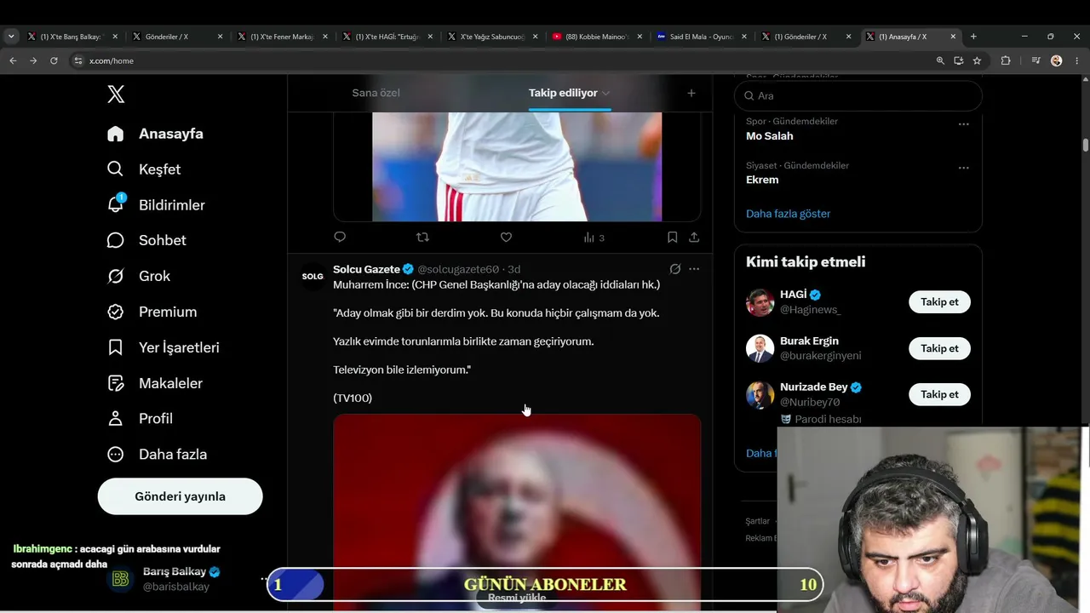Open more options for Ekrem trend
The width and height of the screenshot is (1090, 613).
coord(963,168)
